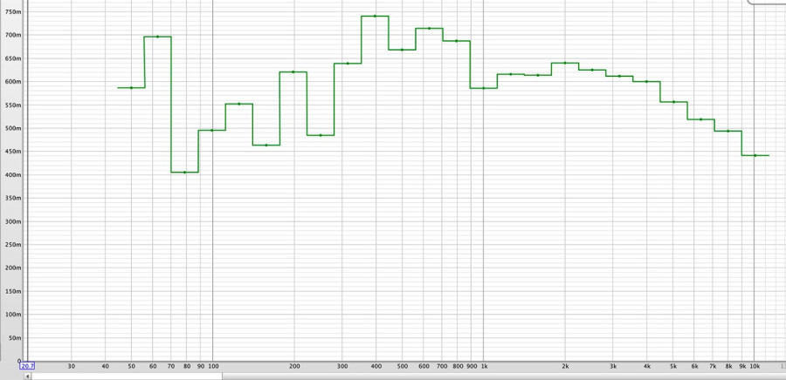Click the highest data point near 400 Hz
This screenshot has height=380, width=786.
[x=375, y=16]
